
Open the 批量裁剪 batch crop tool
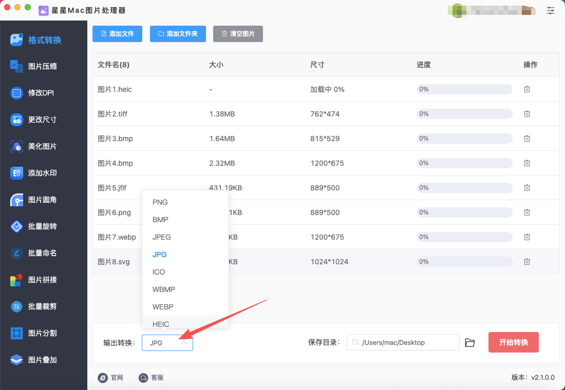33,306
